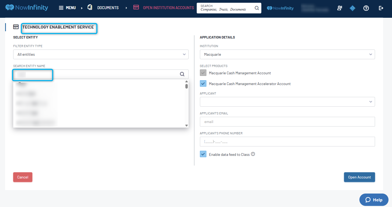Uncheck Macquarie Cash Management Accelerator Account
The image size is (392, 207).
coord(203,84)
